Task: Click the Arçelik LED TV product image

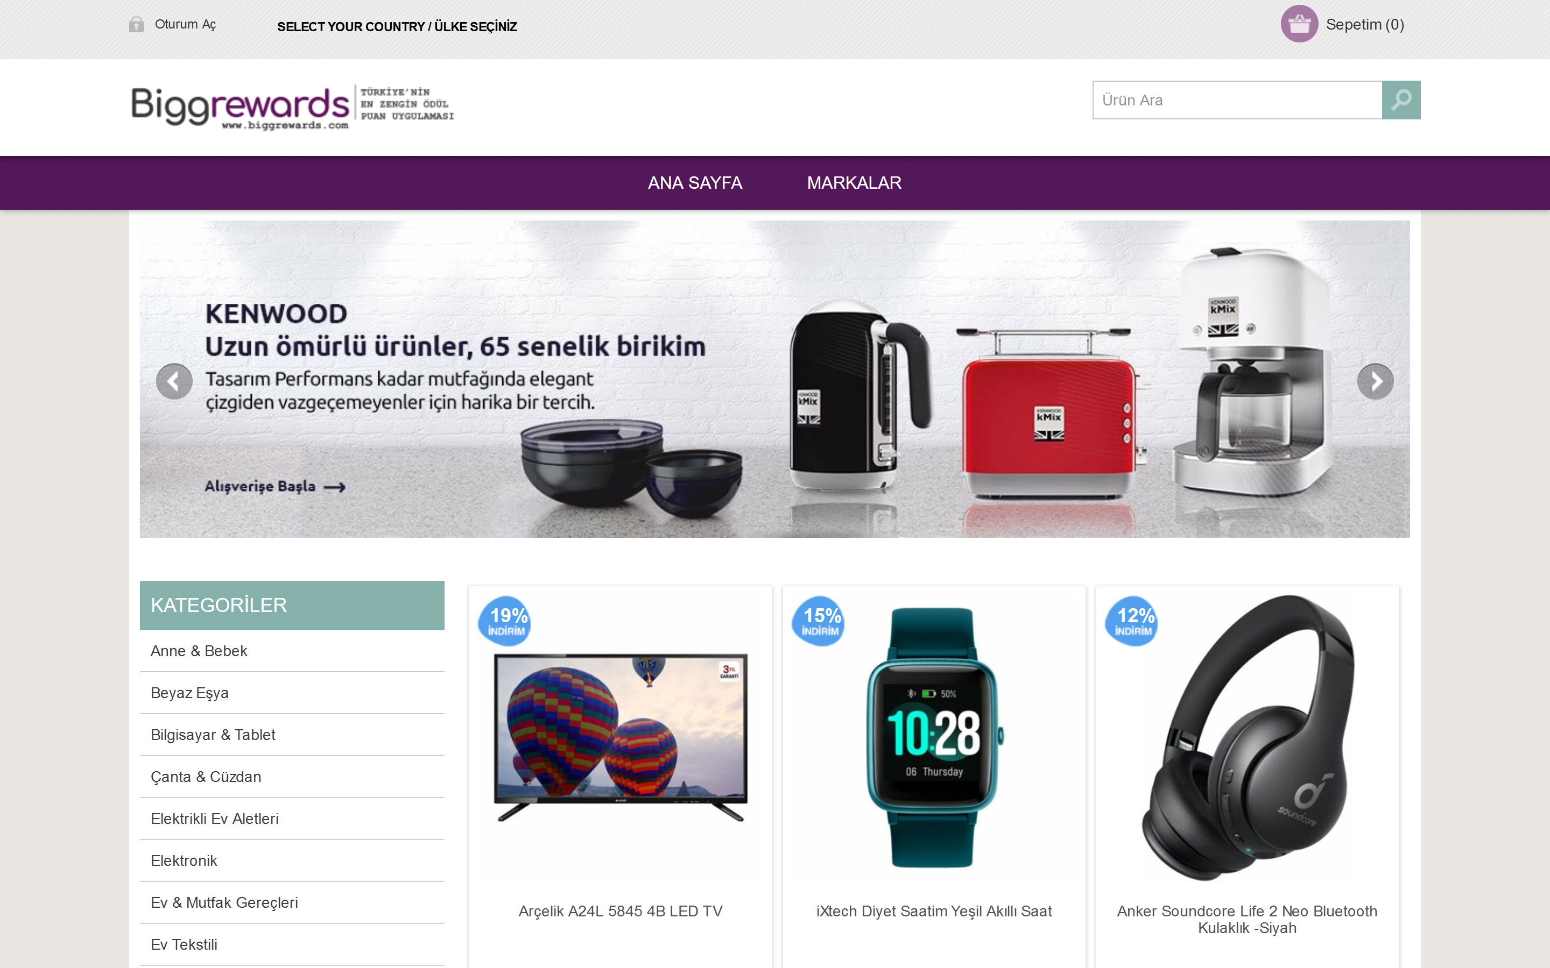Action: coord(621,737)
